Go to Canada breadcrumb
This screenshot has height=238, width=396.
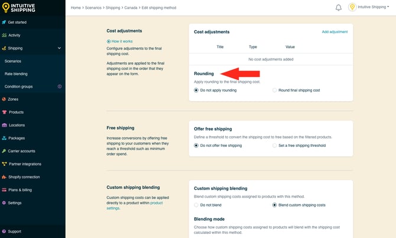point(131,8)
